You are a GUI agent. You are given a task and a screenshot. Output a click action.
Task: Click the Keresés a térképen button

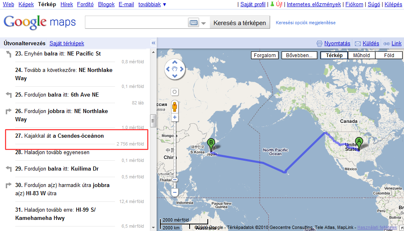coord(240,23)
